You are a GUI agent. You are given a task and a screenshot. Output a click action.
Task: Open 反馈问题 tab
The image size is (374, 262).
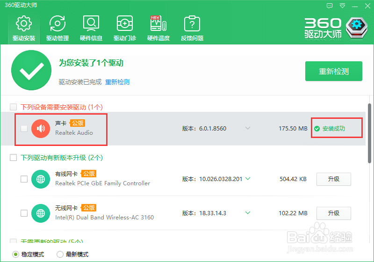(192, 29)
